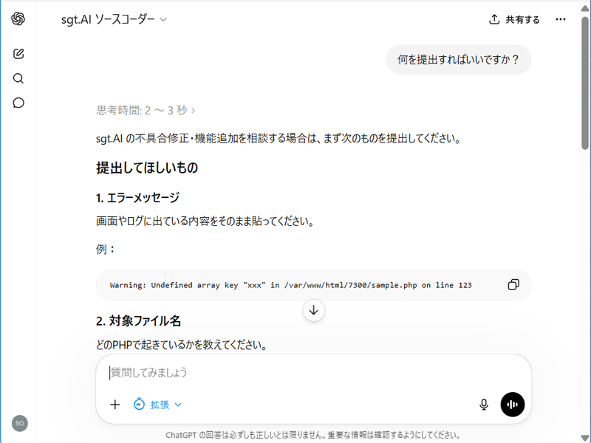Image resolution: width=591 pixels, height=443 pixels.
Task: Open chat search from the magnifier icon
Action: pos(18,78)
